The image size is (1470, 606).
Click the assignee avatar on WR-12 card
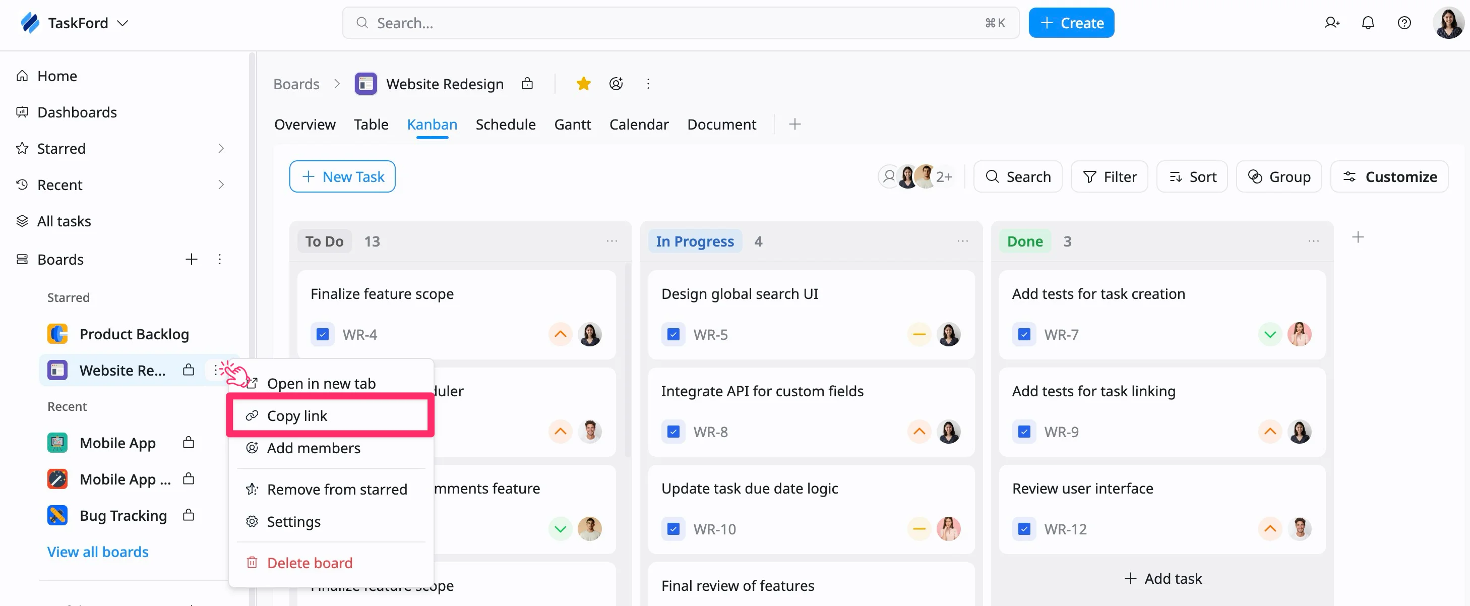click(x=1300, y=529)
